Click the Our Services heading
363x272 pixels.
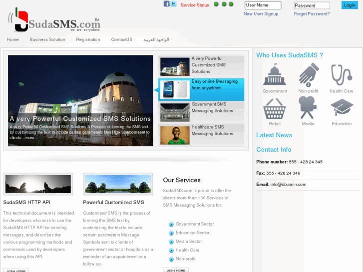(182, 180)
